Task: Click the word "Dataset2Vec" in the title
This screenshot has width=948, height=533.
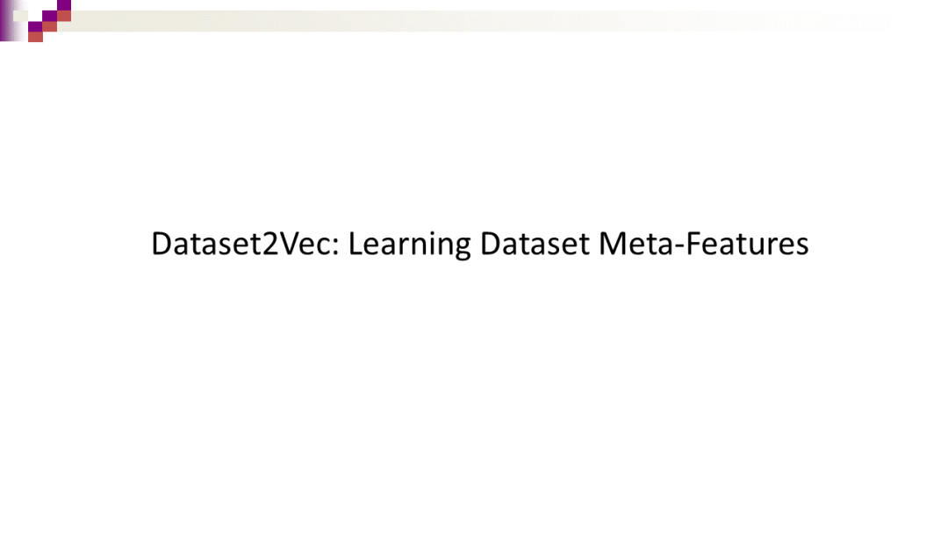Action: (x=245, y=244)
